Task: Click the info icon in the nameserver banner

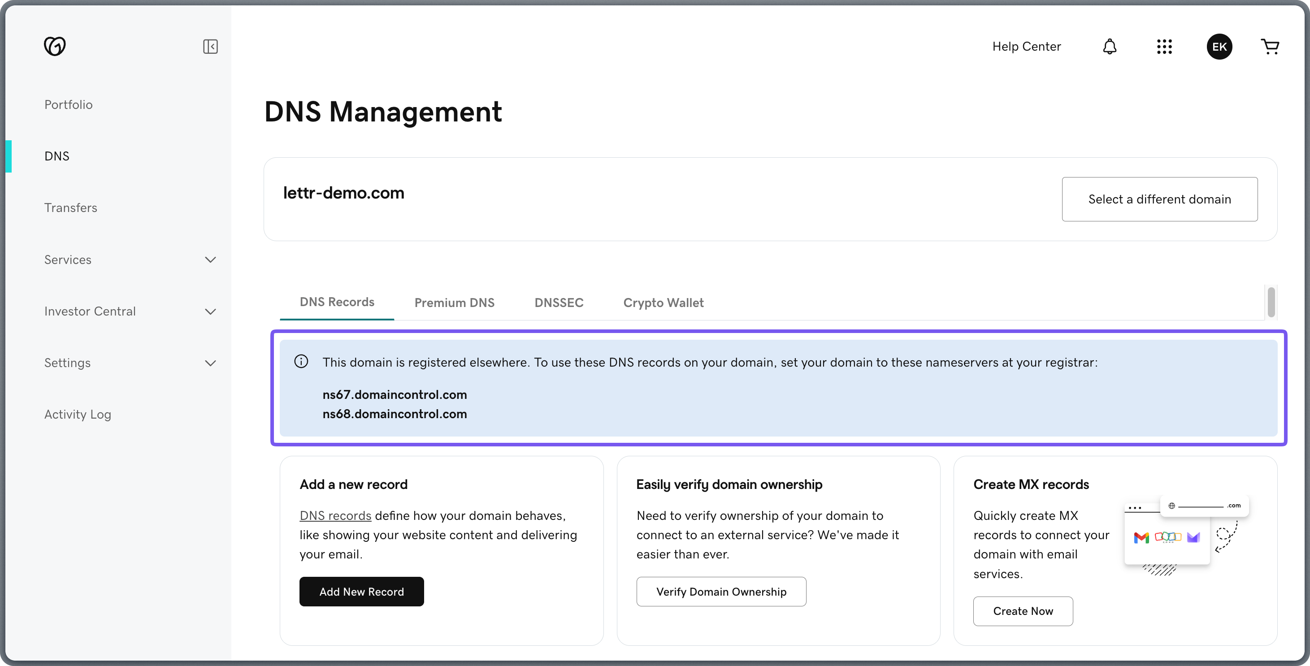Action: [x=301, y=361]
